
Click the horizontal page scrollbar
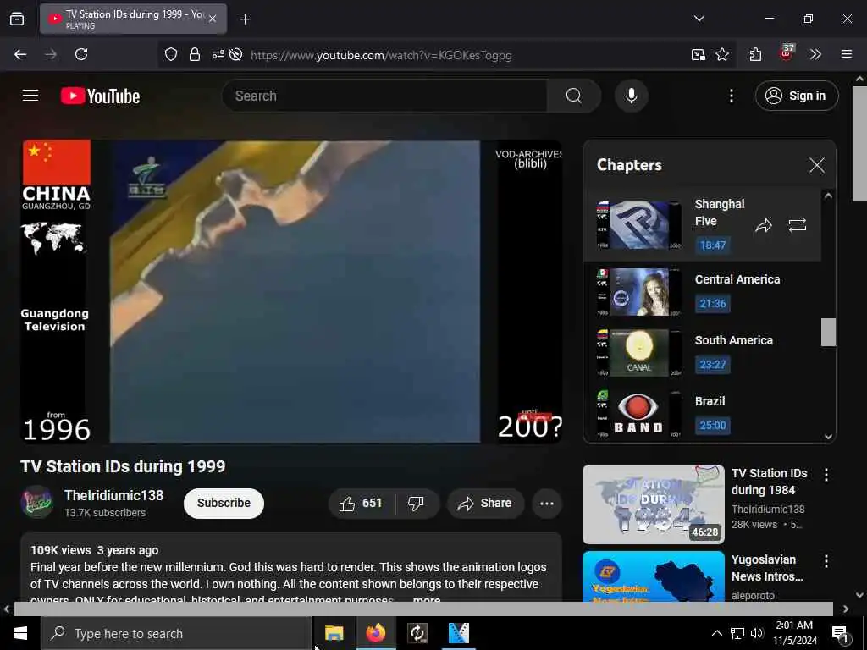pyautogui.click(x=423, y=609)
